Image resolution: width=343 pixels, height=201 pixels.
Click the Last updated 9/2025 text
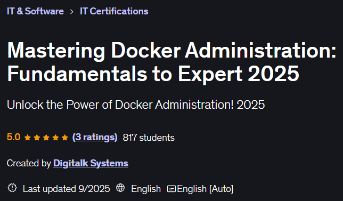coord(66,189)
